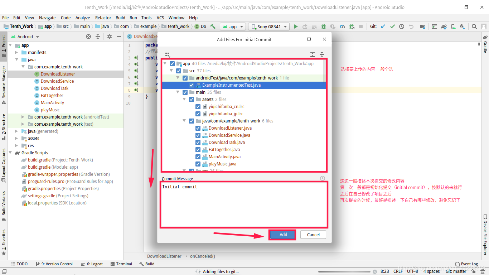Open Git Show History clock icon
489x275 pixels.
[402, 26]
